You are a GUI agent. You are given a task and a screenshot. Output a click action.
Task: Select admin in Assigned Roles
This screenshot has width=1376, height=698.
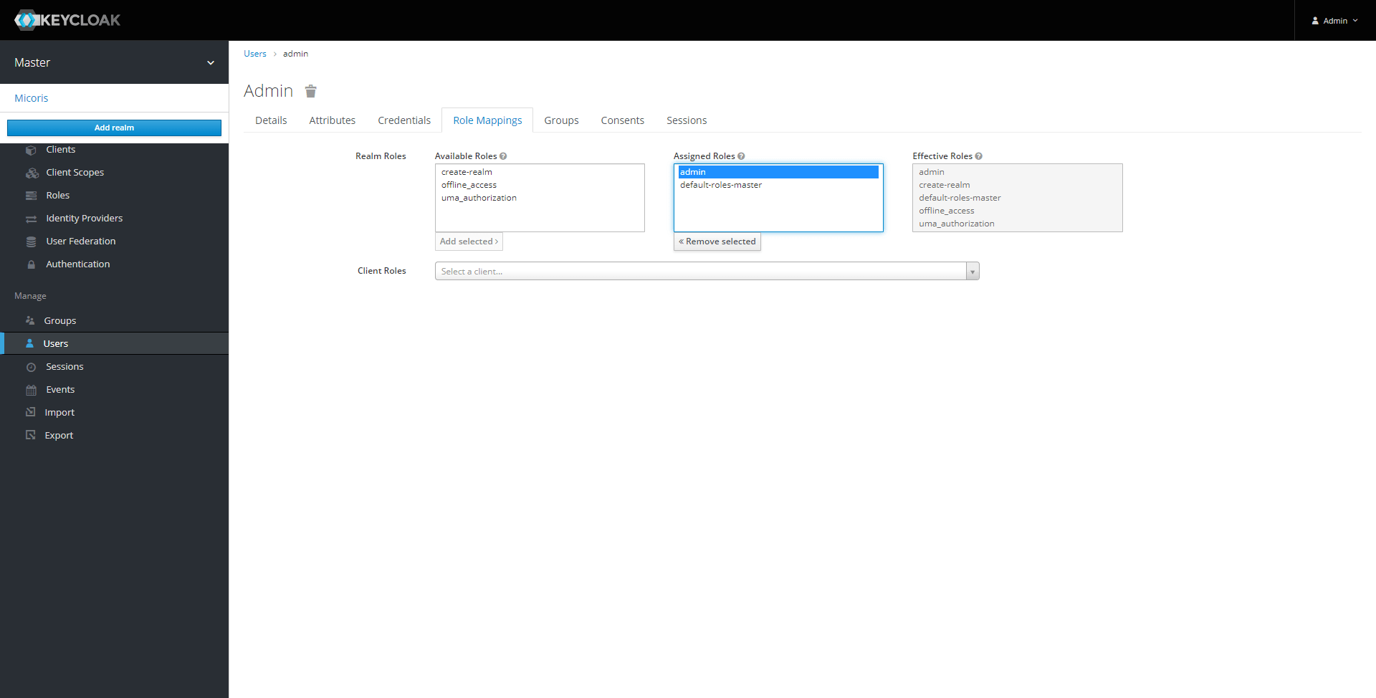(x=778, y=172)
